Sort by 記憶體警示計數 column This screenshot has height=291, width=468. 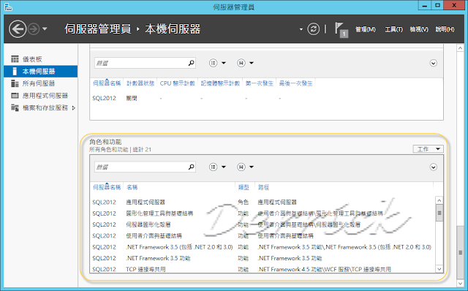tap(220, 83)
